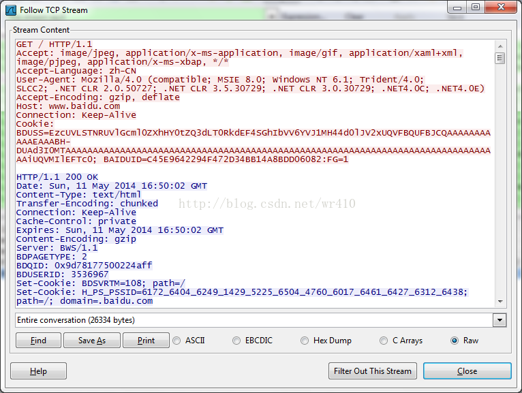Image resolution: width=522 pixels, height=393 pixels.
Task: Click the Save As button
Action: [x=92, y=341]
